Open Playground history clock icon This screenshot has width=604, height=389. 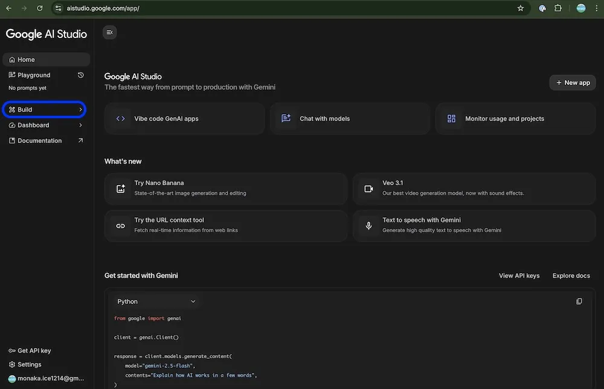[x=81, y=75]
